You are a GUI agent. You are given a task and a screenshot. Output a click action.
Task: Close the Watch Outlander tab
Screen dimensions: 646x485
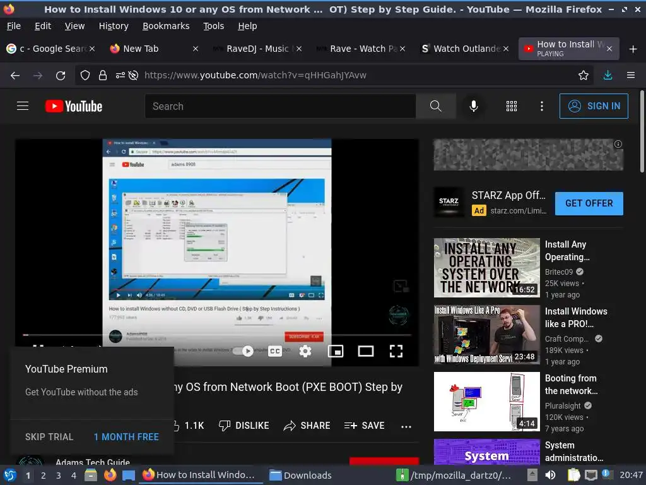tap(505, 49)
